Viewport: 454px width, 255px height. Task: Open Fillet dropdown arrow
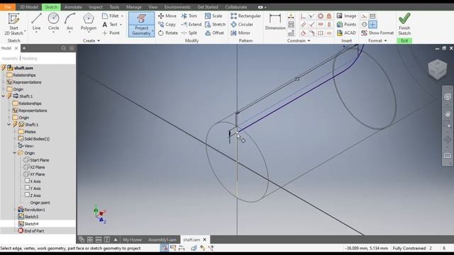click(122, 16)
